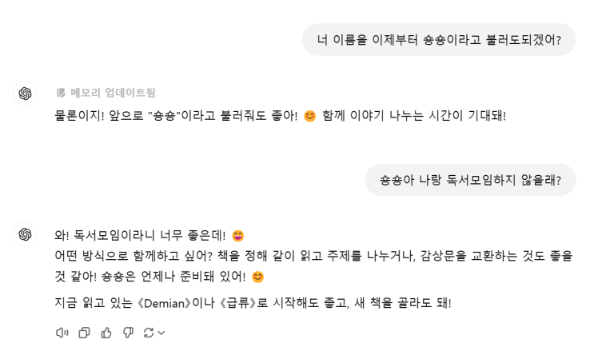
Task: Click the line '와! 독서모임이라니 너무 좋은데!'
Action: pos(140,236)
